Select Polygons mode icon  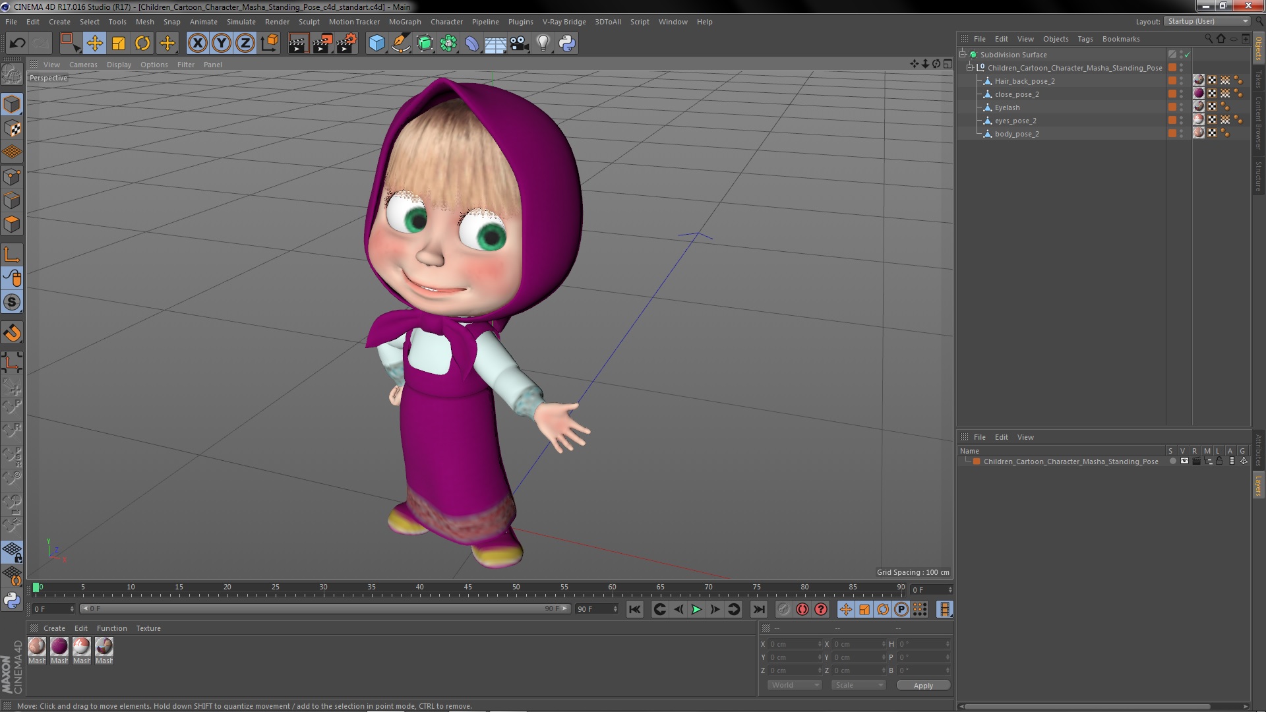pyautogui.click(x=12, y=224)
